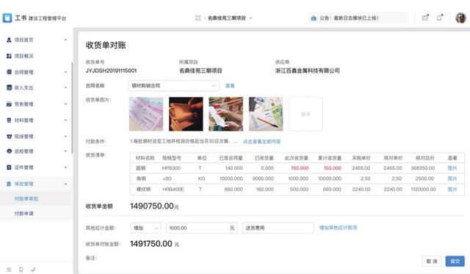Click the empty 更多 image placeholder
The width and height of the screenshot is (470, 274).
pos(305,114)
